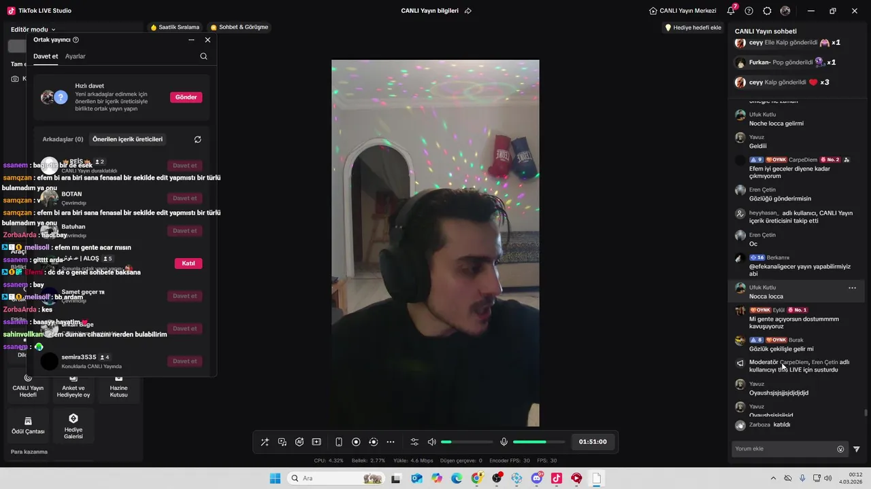Click the chat scrollbar thumb
The height and width of the screenshot is (489, 871).
[866, 413]
